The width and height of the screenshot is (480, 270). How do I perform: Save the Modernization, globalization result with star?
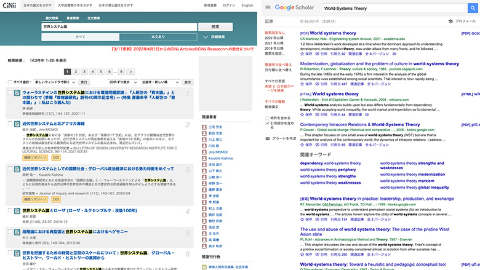(x=302, y=84)
